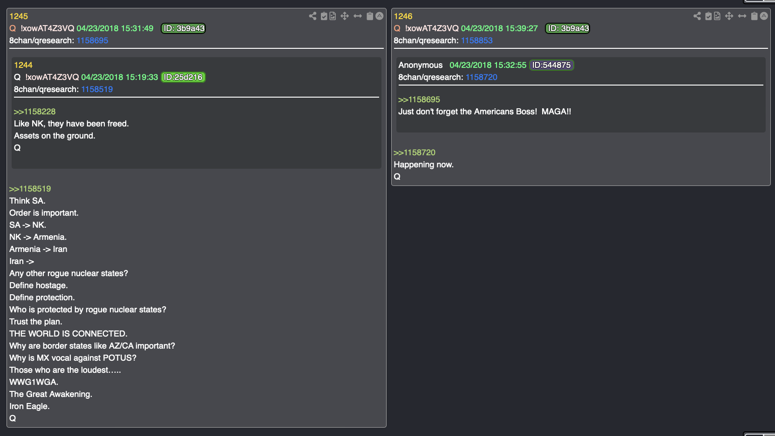
Task: Click post number 1245 heading
Action: coord(19,16)
